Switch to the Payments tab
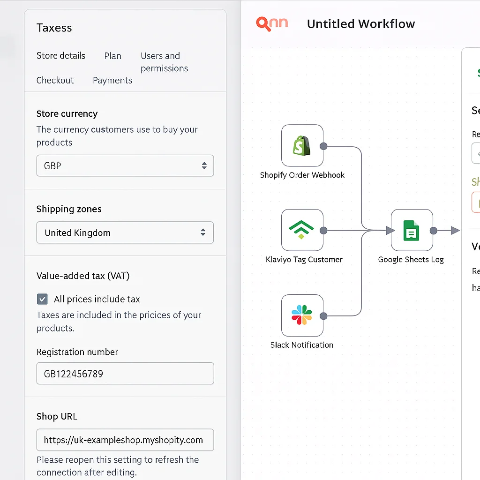Screen dimensions: 480x480 pyautogui.click(x=112, y=81)
